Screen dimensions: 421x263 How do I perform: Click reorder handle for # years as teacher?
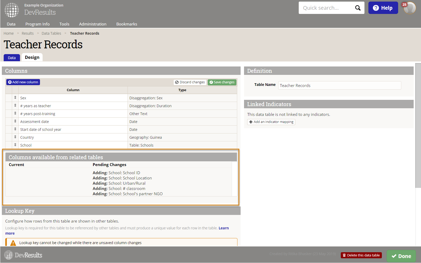pyautogui.click(x=15, y=106)
